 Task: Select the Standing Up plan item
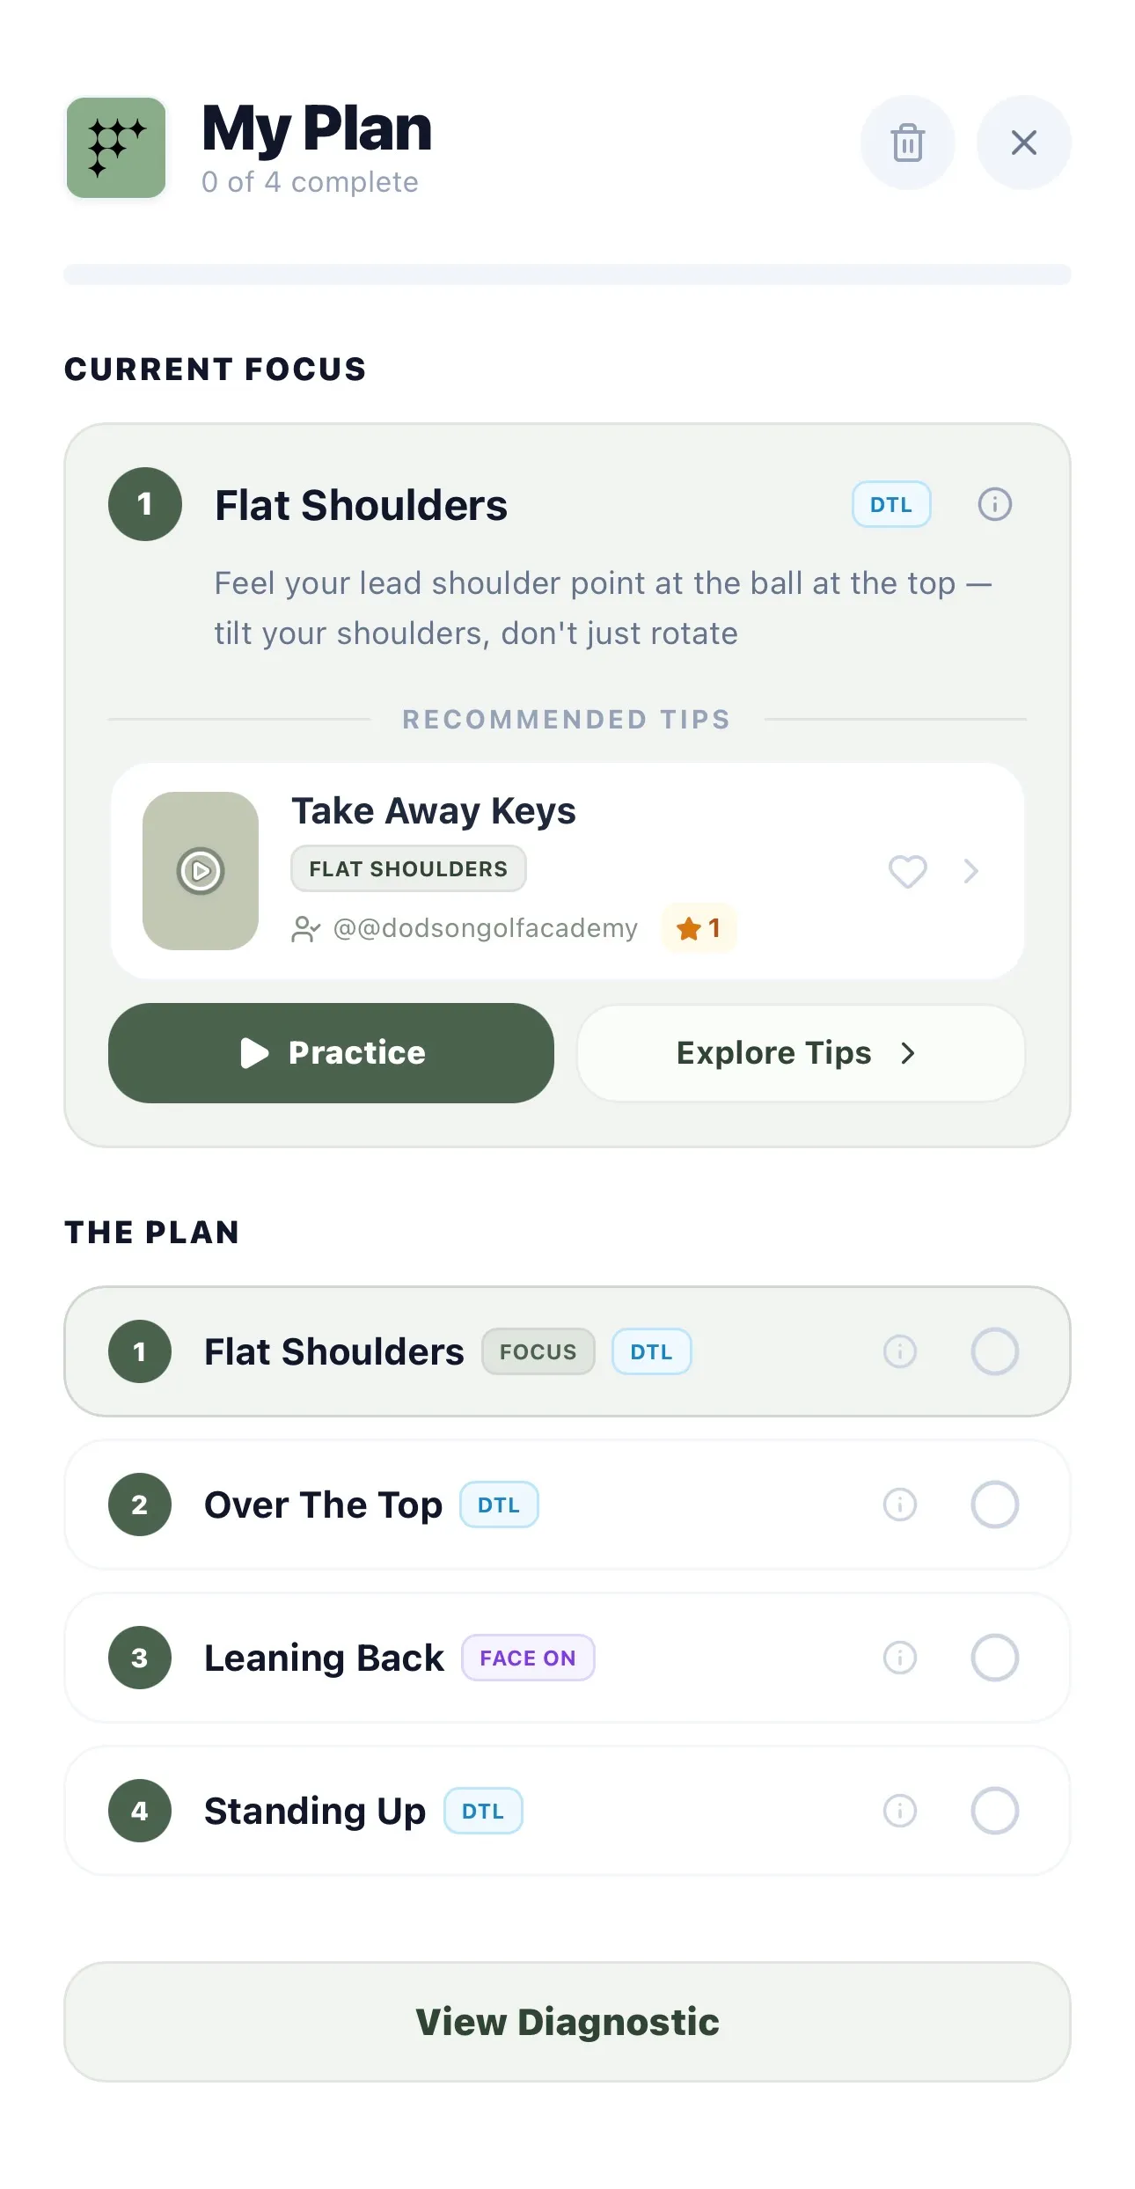pos(314,1811)
